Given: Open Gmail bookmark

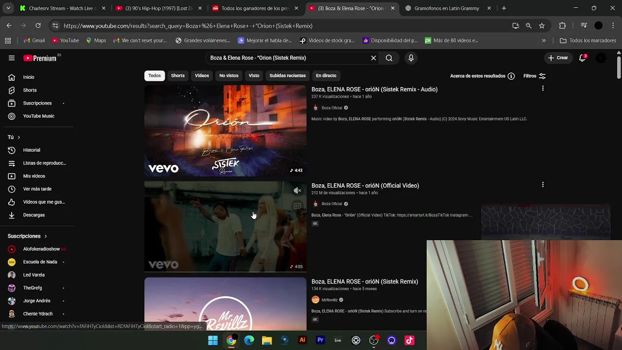Looking at the screenshot, I should pos(34,40).
